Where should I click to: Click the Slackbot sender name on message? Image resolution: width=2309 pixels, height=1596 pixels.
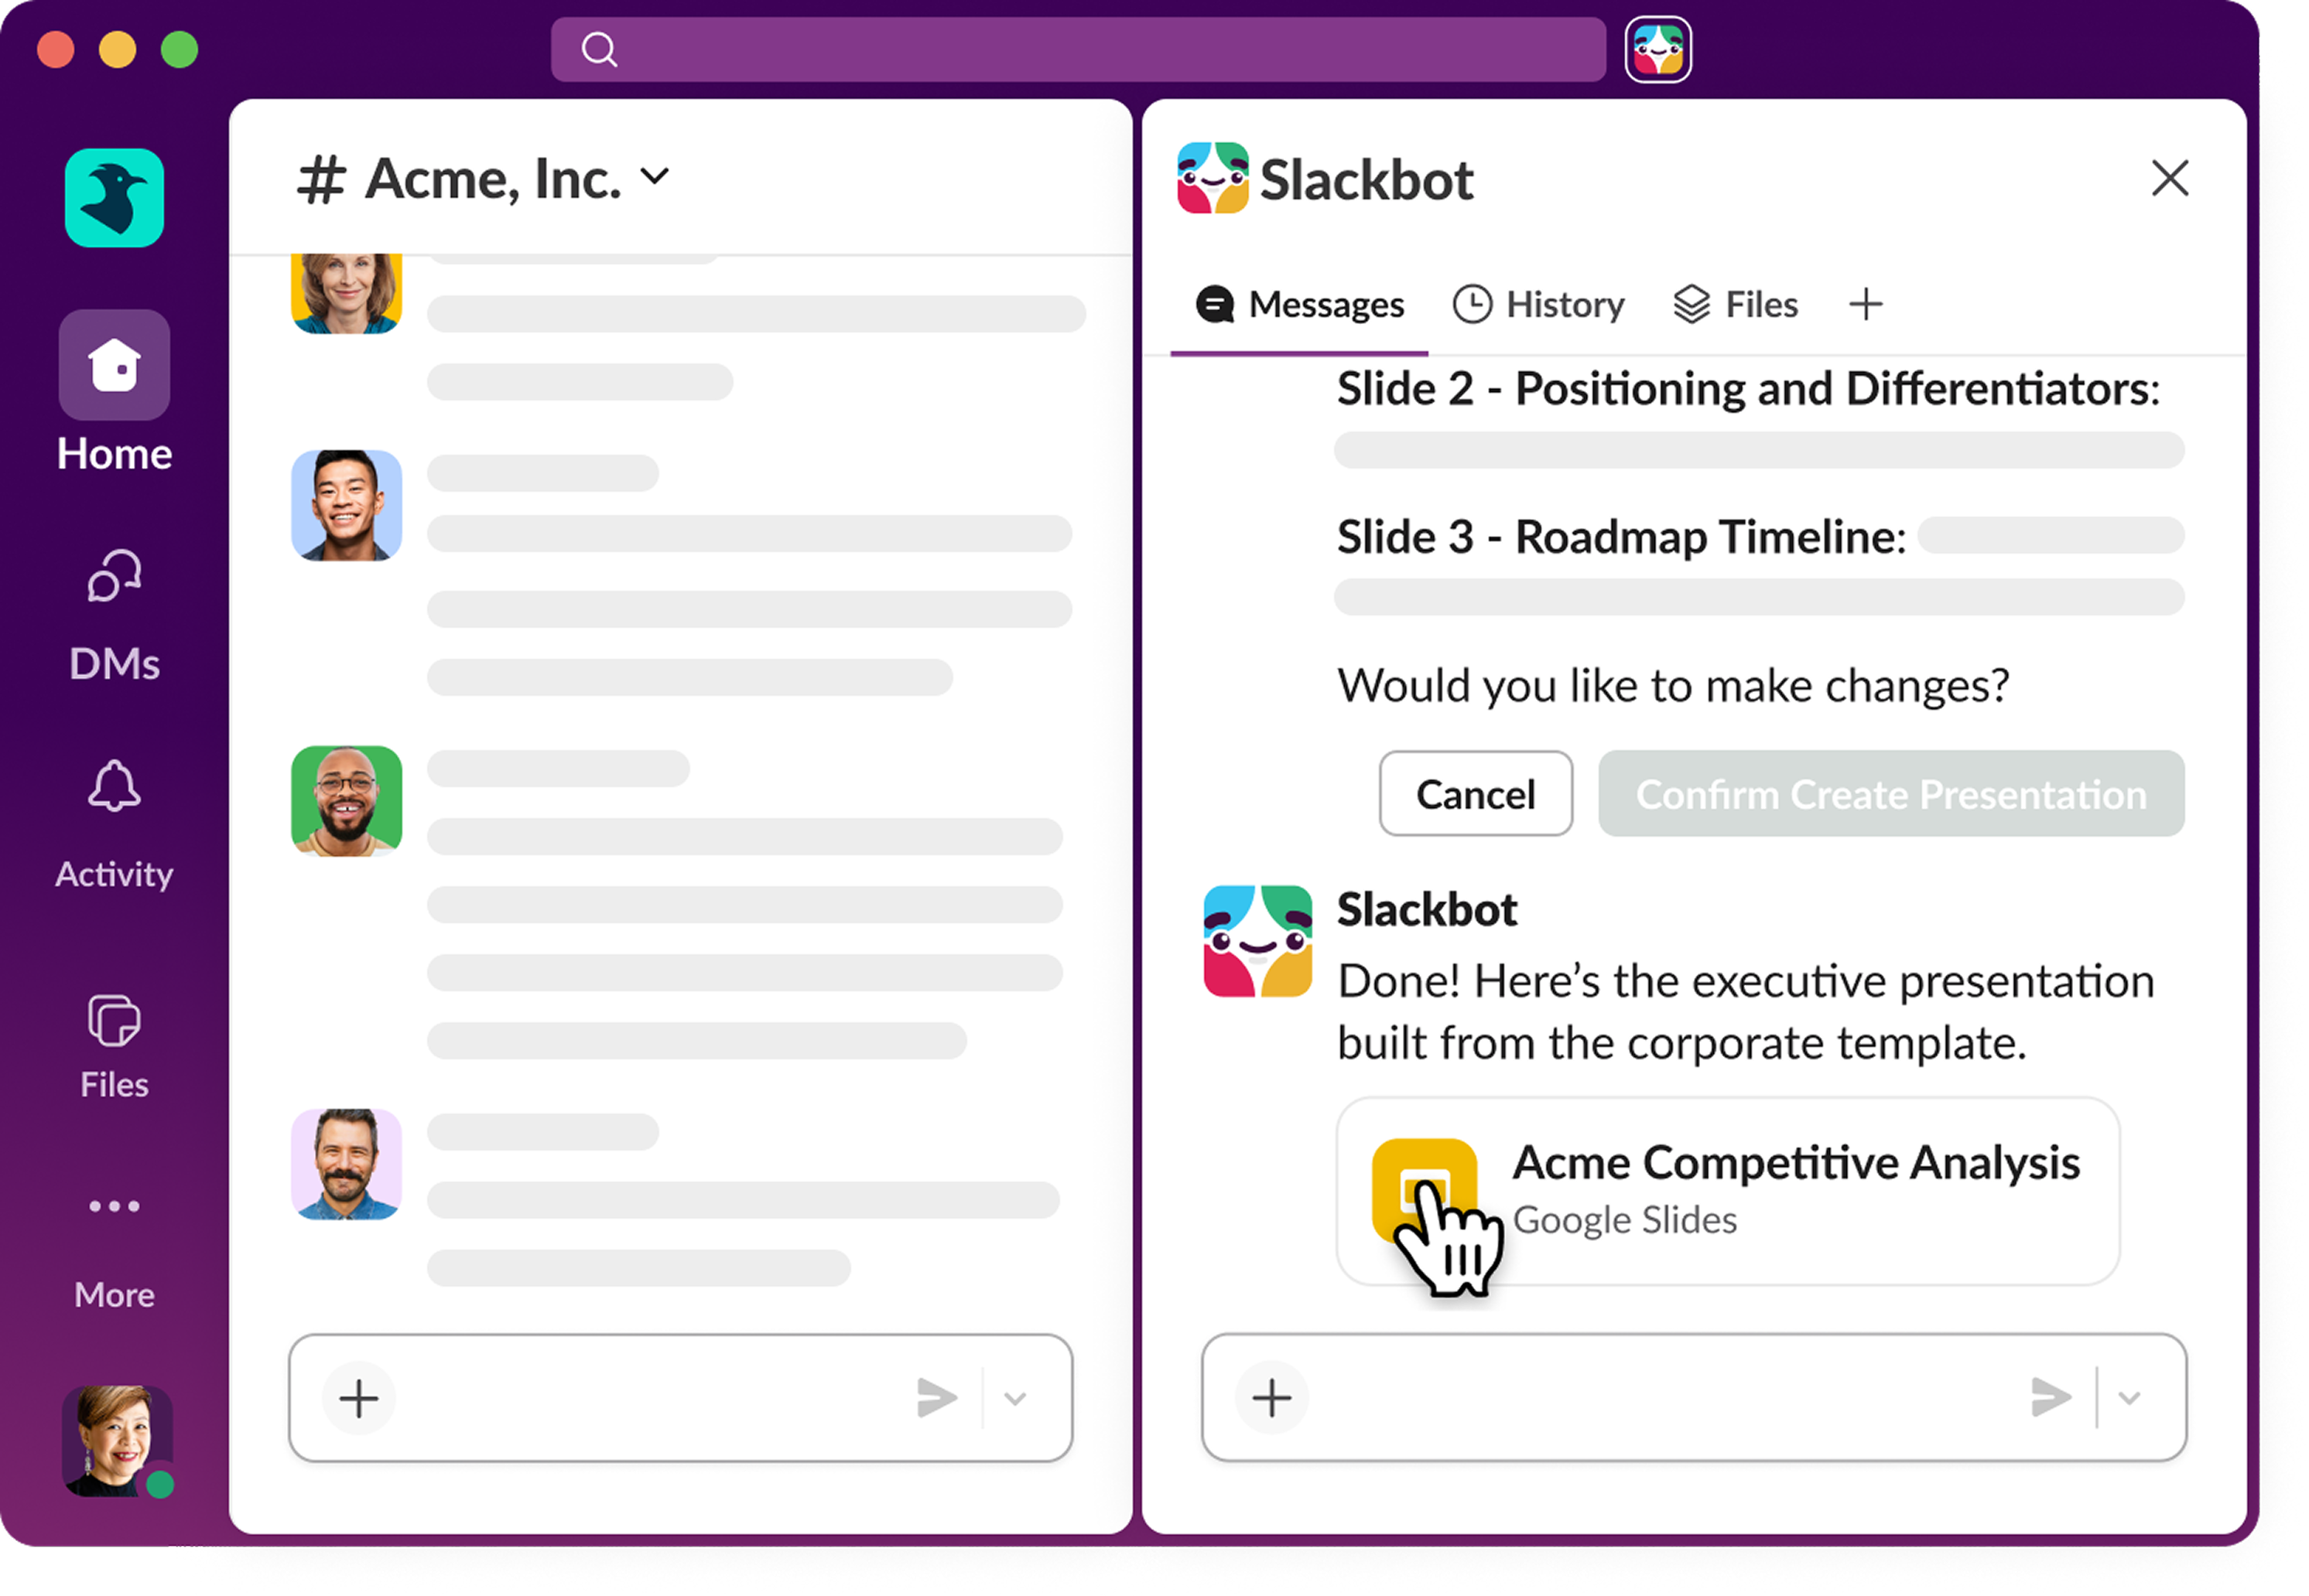[1427, 909]
